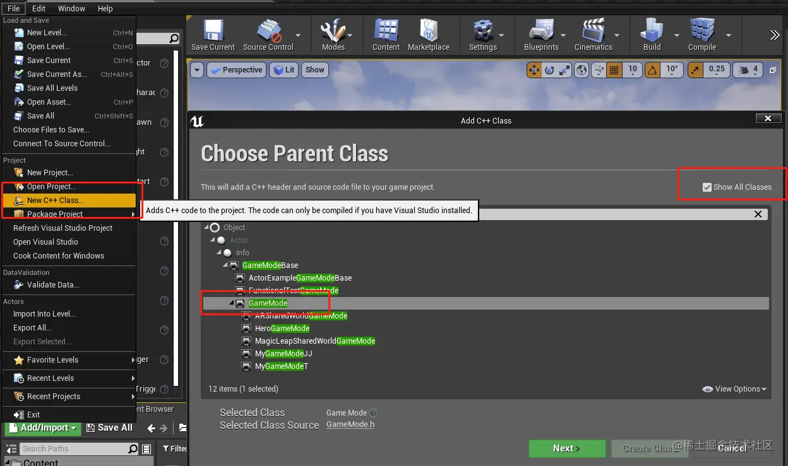
Task: Open Recent Levels submenu
Action: pos(69,378)
